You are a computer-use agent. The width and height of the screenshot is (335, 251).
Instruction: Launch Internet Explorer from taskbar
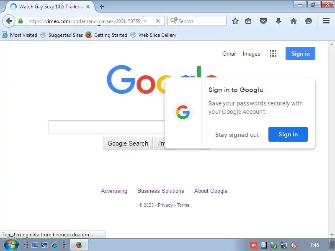[54, 245]
